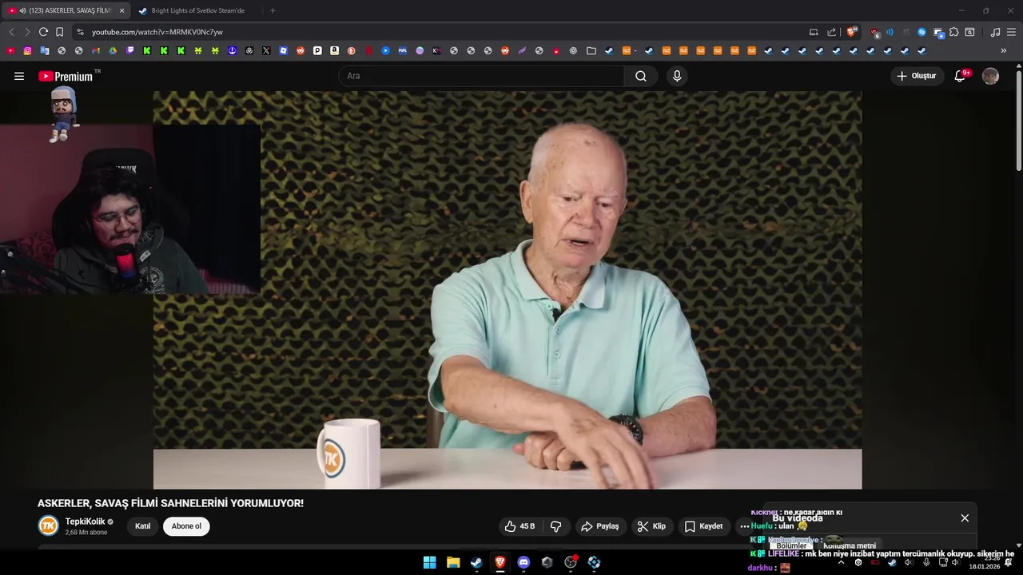Screen dimensions: 1023x575
Task: Reload the current page
Action: click(x=43, y=32)
